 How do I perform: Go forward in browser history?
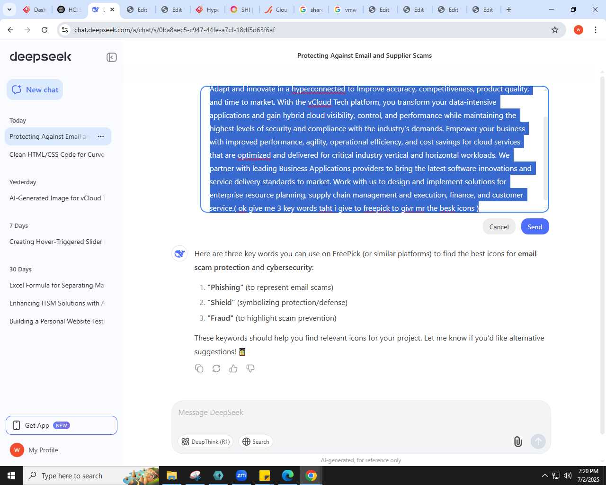(x=27, y=30)
